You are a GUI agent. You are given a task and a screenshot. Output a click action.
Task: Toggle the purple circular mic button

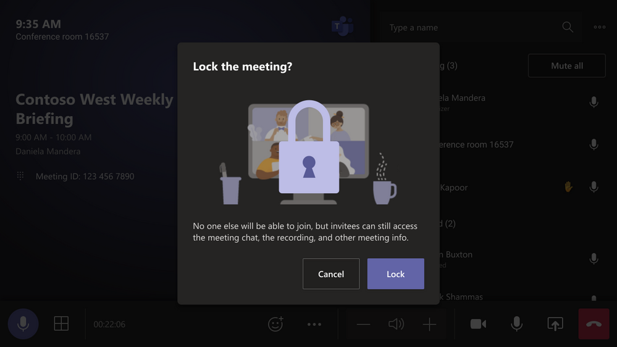click(23, 324)
